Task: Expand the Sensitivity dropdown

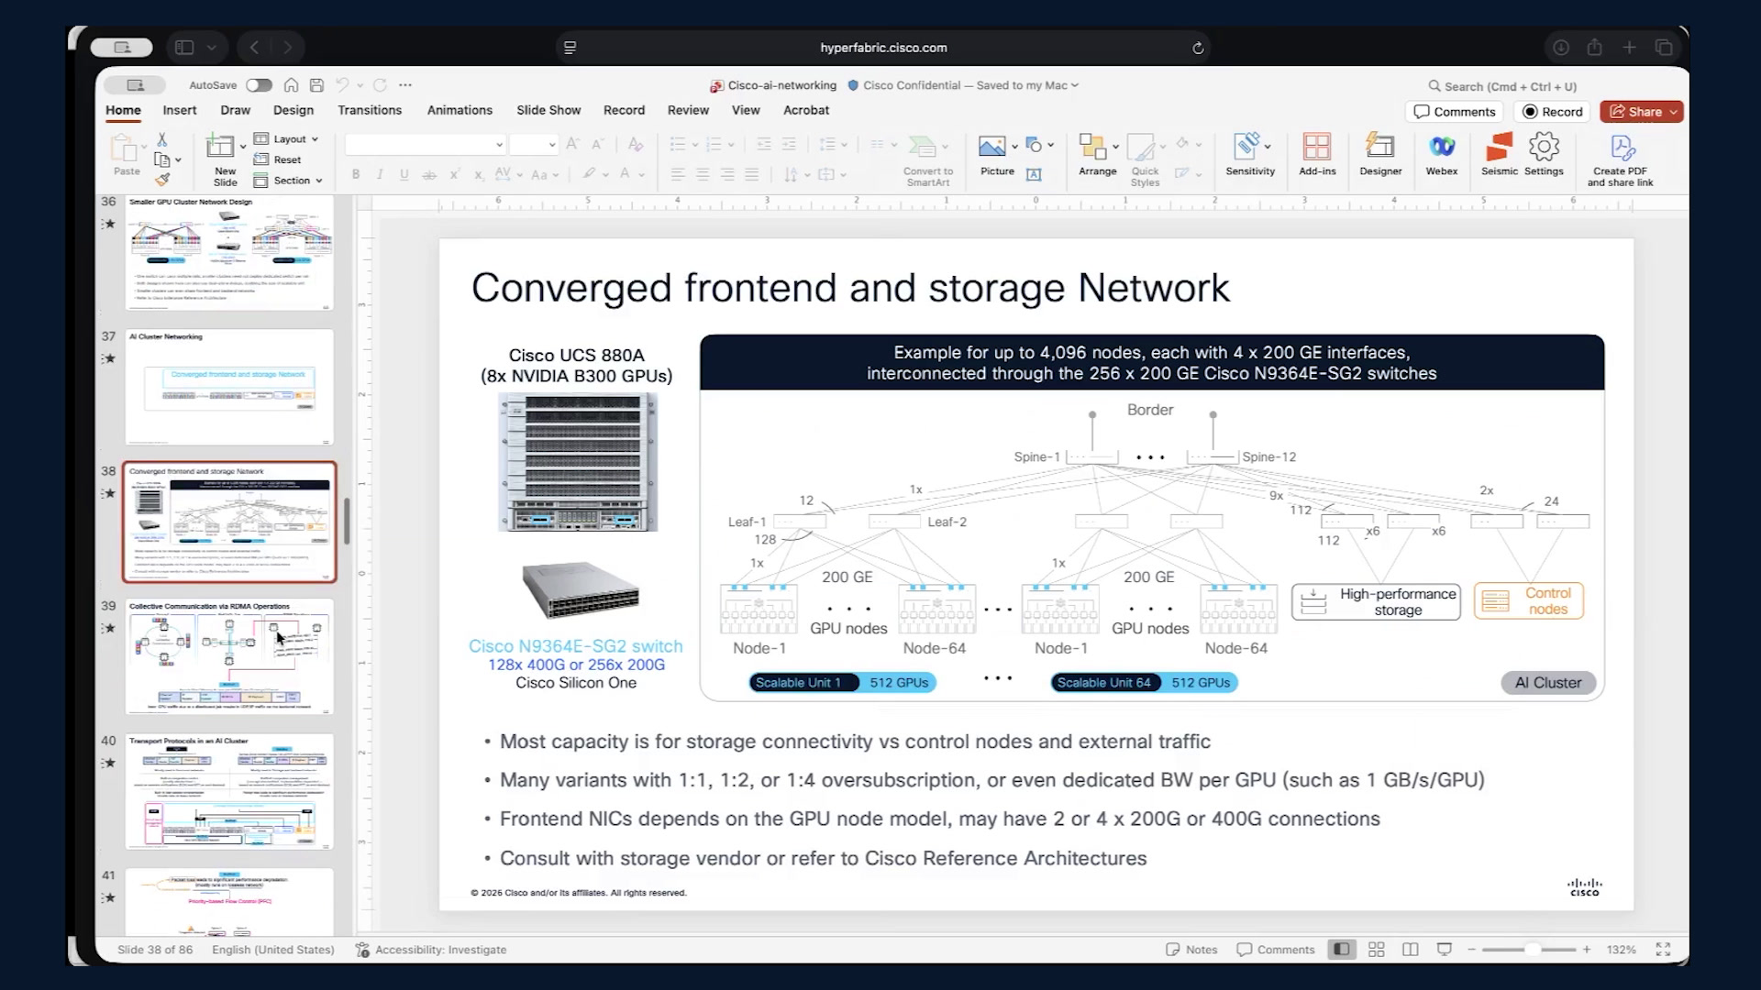Action: pos(1268,147)
